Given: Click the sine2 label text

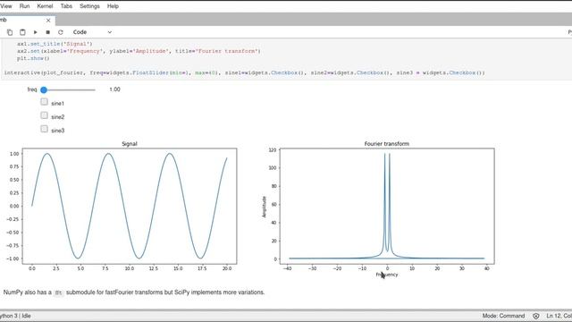Looking at the screenshot, I should coord(57,117).
